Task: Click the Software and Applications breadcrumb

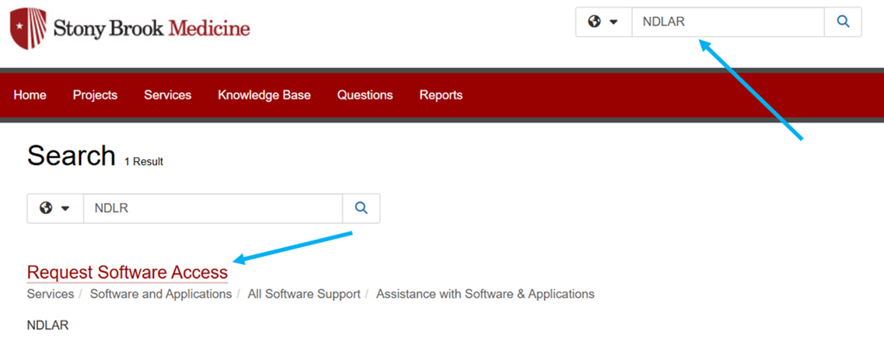Action: pos(160,294)
